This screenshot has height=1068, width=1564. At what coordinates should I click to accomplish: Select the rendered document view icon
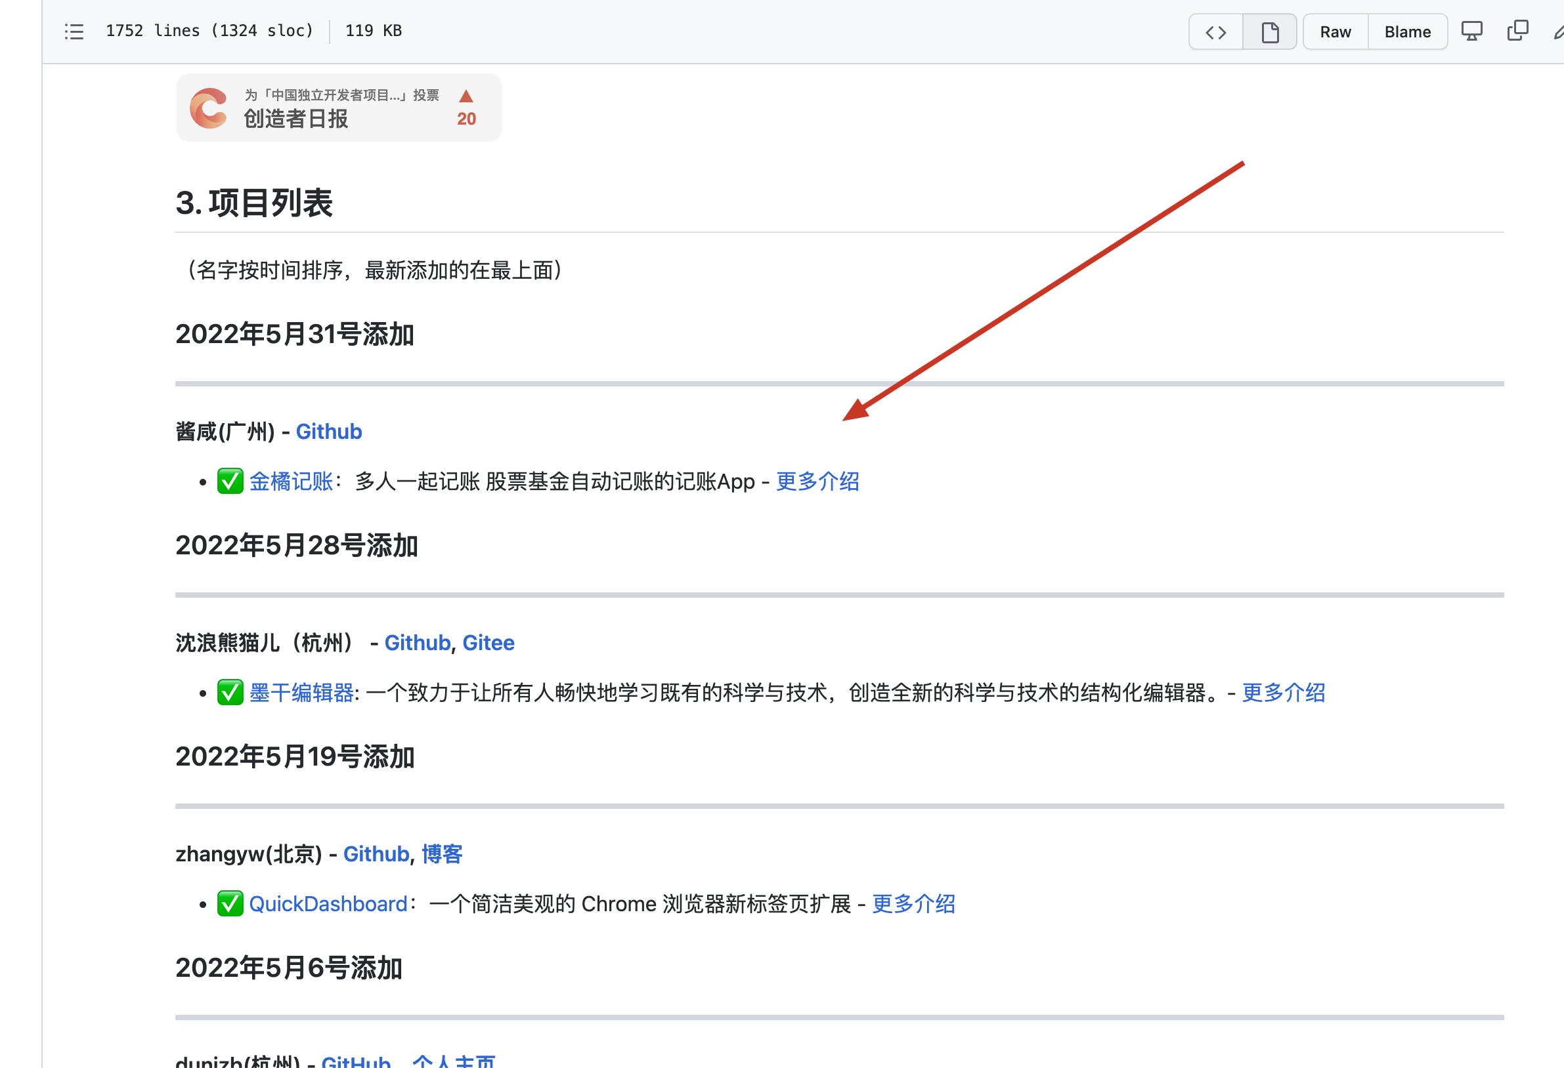point(1269,31)
